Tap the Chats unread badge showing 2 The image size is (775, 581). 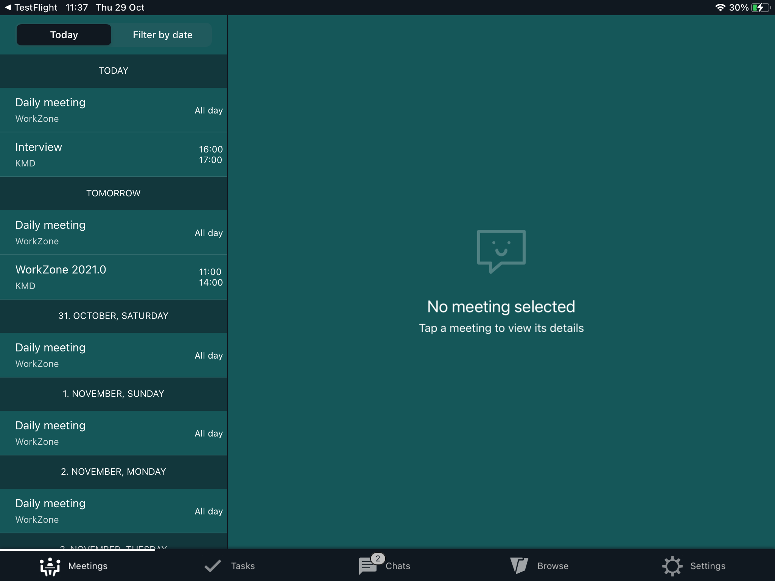[x=378, y=558]
